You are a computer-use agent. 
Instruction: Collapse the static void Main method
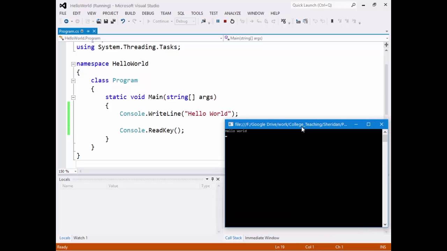pyautogui.click(x=73, y=97)
